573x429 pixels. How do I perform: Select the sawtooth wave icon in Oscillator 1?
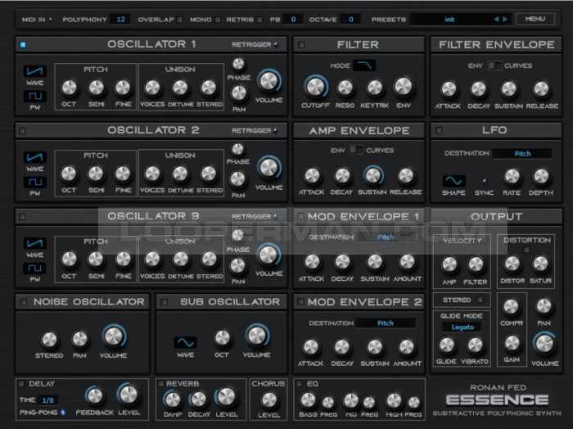click(34, 72)
